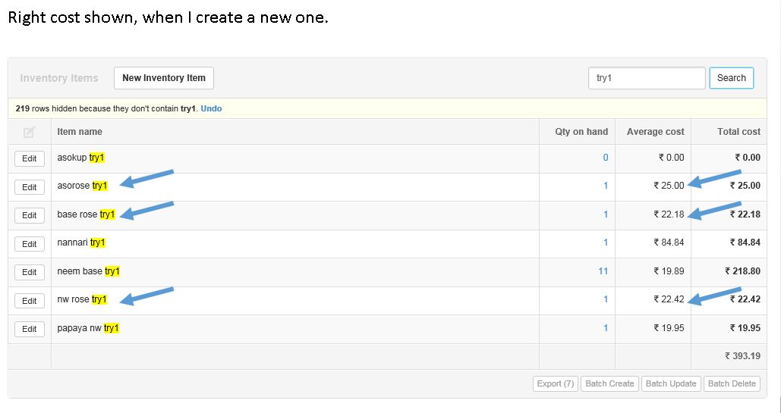Open quantity 11 link for neem base
Image resolution: width=781 pixels, height=413 pixels.
603,271
